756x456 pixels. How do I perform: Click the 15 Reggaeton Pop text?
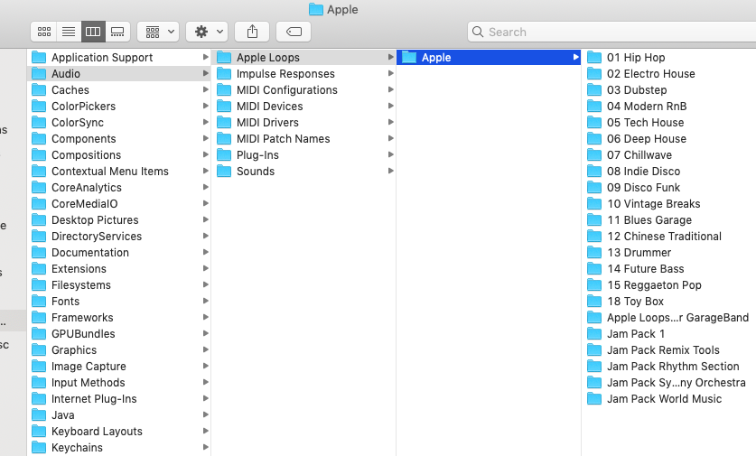(x=654, y=285)
